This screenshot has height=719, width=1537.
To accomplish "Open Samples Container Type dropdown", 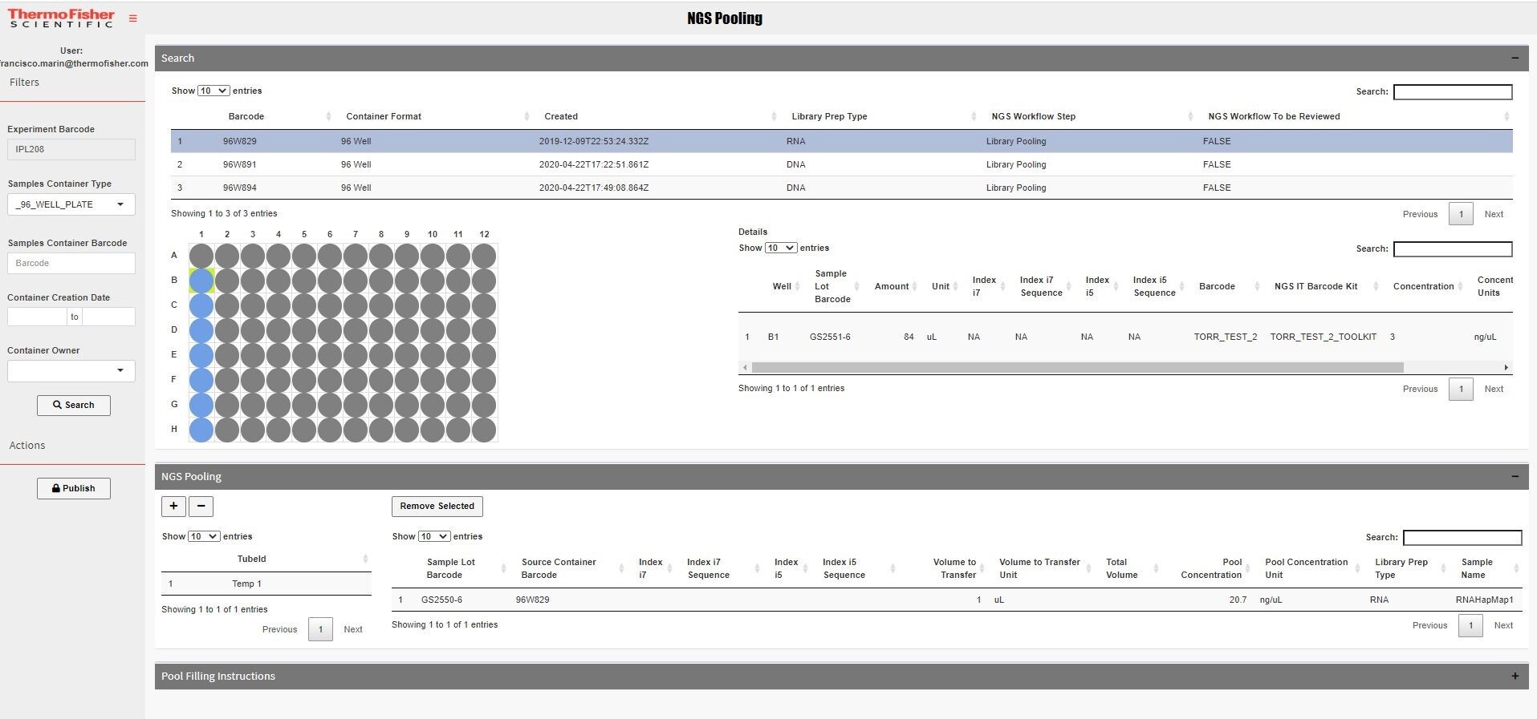I will (x=71, y=204).
